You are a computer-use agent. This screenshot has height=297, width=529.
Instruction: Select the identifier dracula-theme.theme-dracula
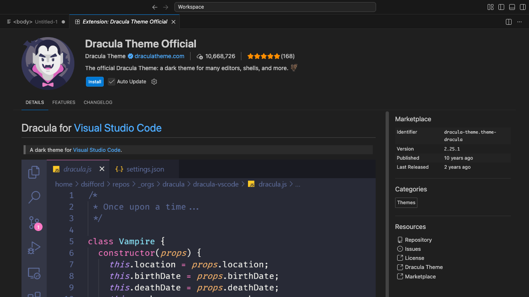pos(470,136)
